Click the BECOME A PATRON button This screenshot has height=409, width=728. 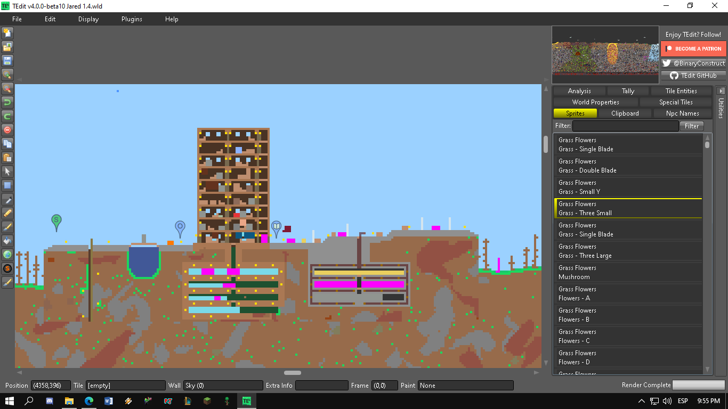pyautogui.click(x=693, y=48)
